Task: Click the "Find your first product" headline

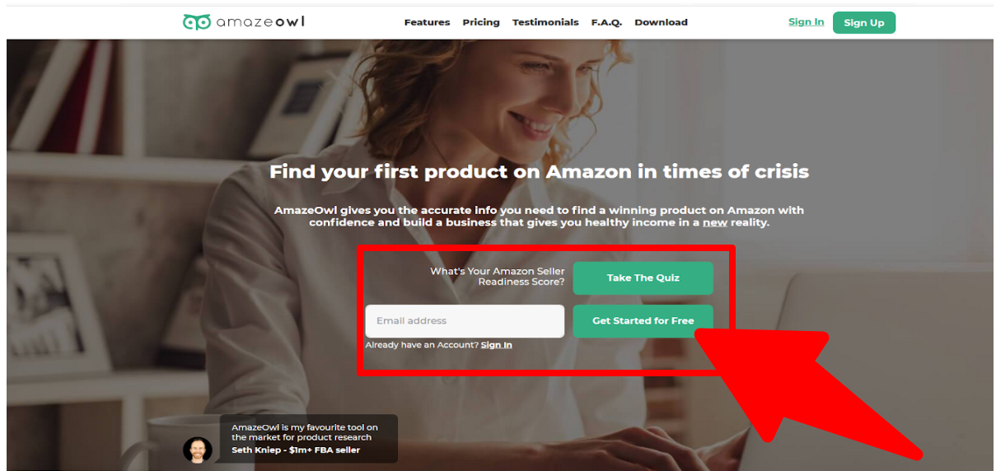Action: (539, 172)
